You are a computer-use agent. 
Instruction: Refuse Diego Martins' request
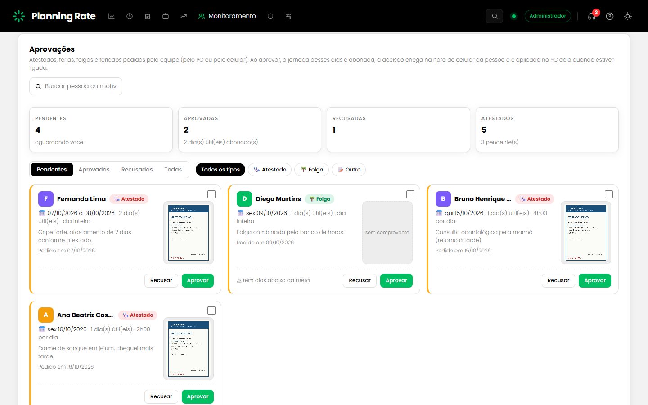click(360, 280)
